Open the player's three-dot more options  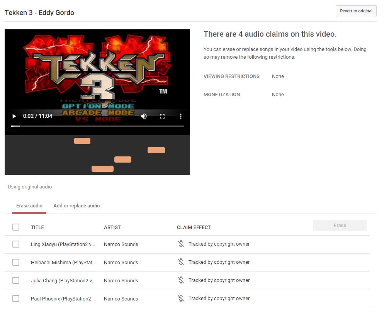(x=181, y=116)
